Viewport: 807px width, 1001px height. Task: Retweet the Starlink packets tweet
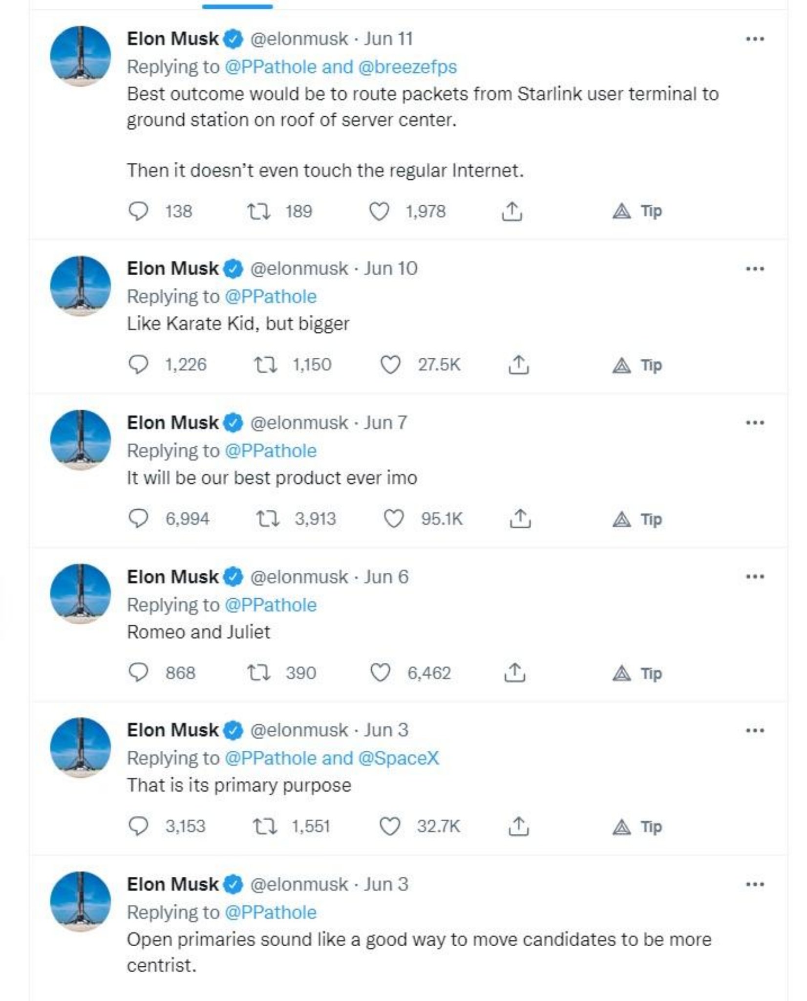coord(258,212)
